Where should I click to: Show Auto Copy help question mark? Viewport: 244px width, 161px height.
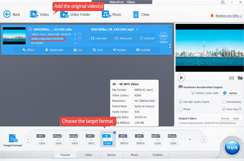[x=240, y=109]
